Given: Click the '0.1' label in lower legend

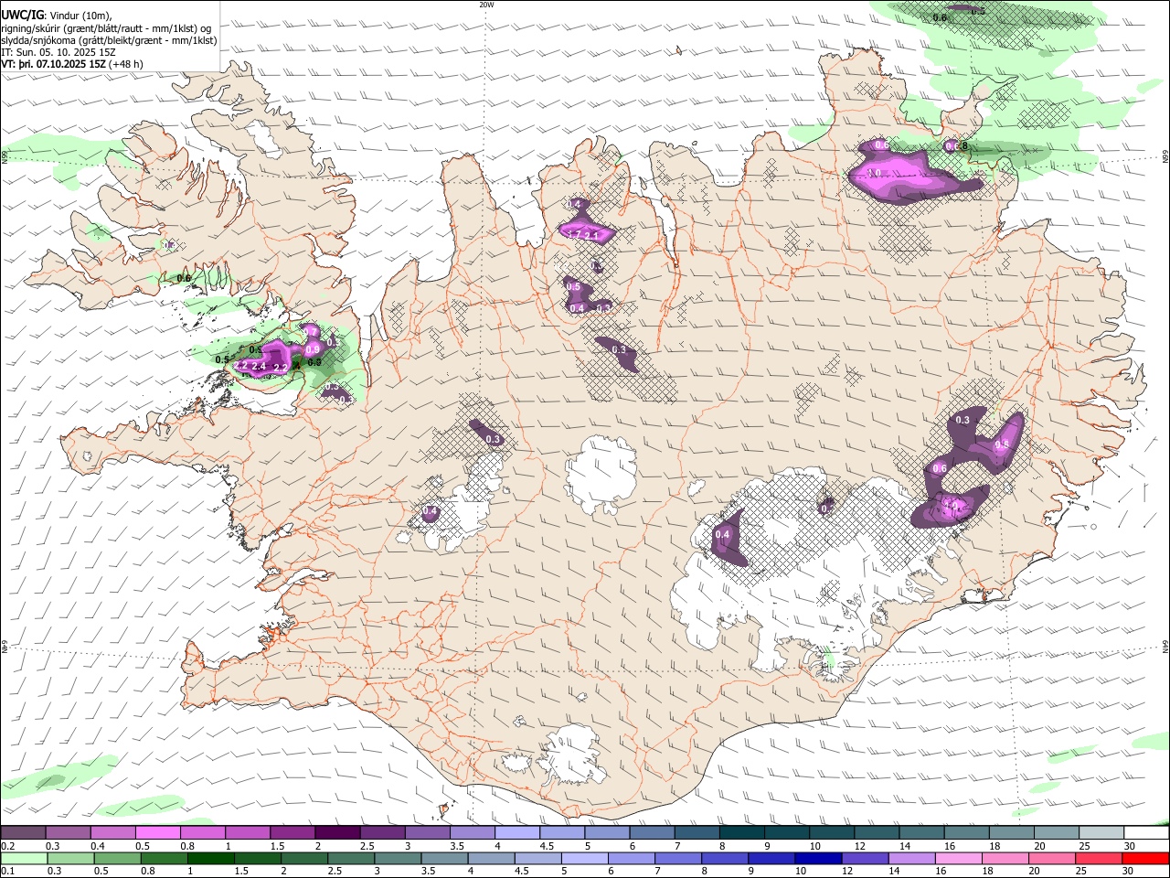Looking at the screenshot, I should coord(6,871).
